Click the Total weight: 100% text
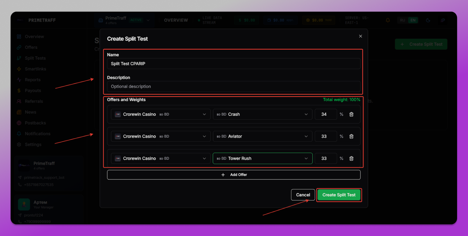 [342, 100]
